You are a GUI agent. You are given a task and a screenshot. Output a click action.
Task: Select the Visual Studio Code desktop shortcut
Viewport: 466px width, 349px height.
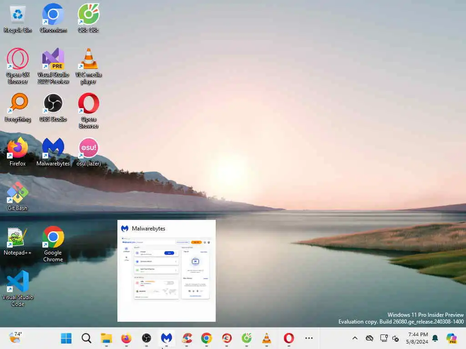click(x=18, y=289)
